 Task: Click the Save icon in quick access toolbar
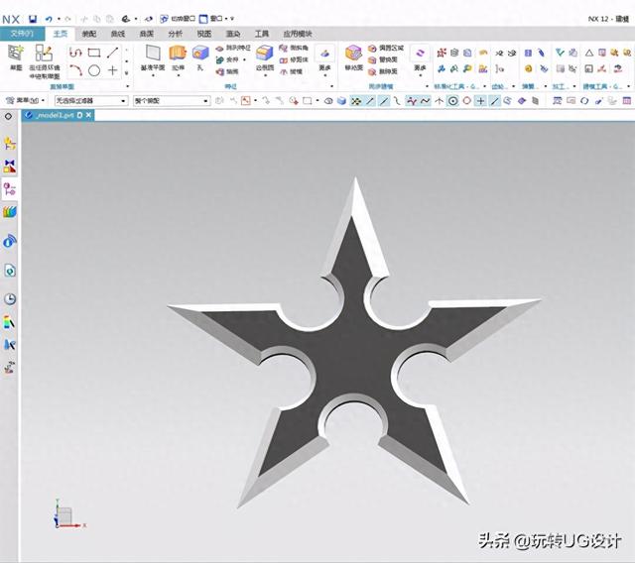coord(33,19)
